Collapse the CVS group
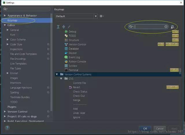 pyautogui.click(x=61, y=79)
